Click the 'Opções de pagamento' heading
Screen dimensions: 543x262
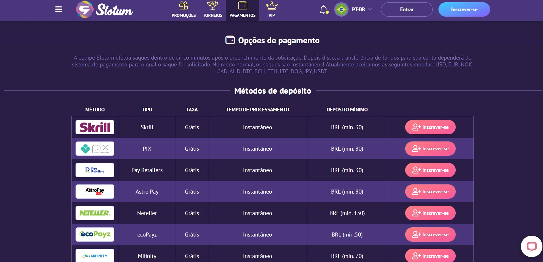pos(279,40)
